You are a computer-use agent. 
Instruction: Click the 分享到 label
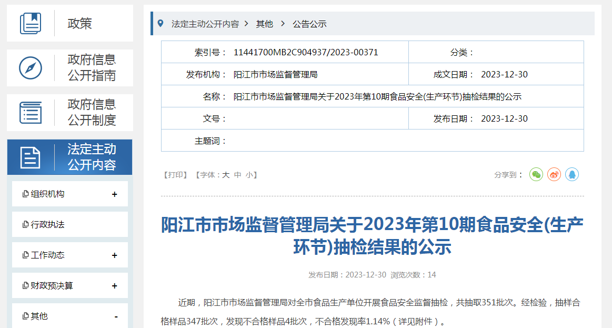point(508,175)
